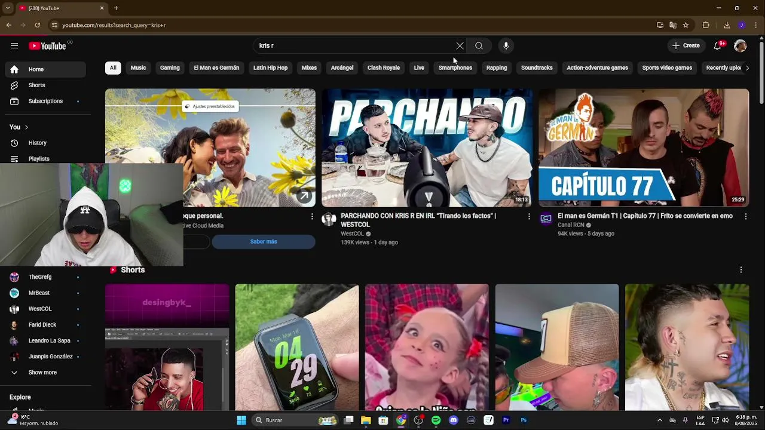Open the WestCOL subscription channel

coord(45,309)
